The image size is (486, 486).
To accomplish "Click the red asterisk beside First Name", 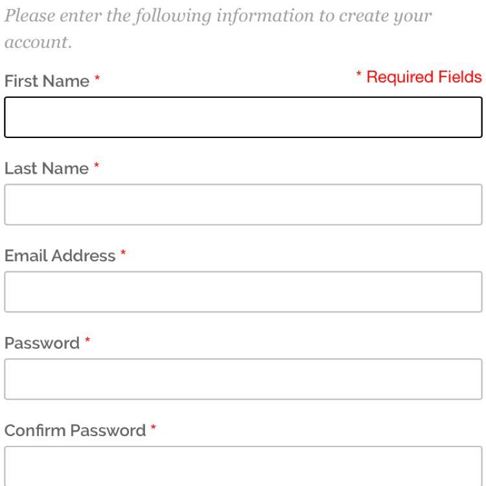I will click(97, 78).
